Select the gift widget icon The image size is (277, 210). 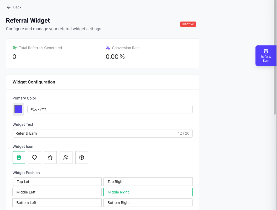pos(19,157)
